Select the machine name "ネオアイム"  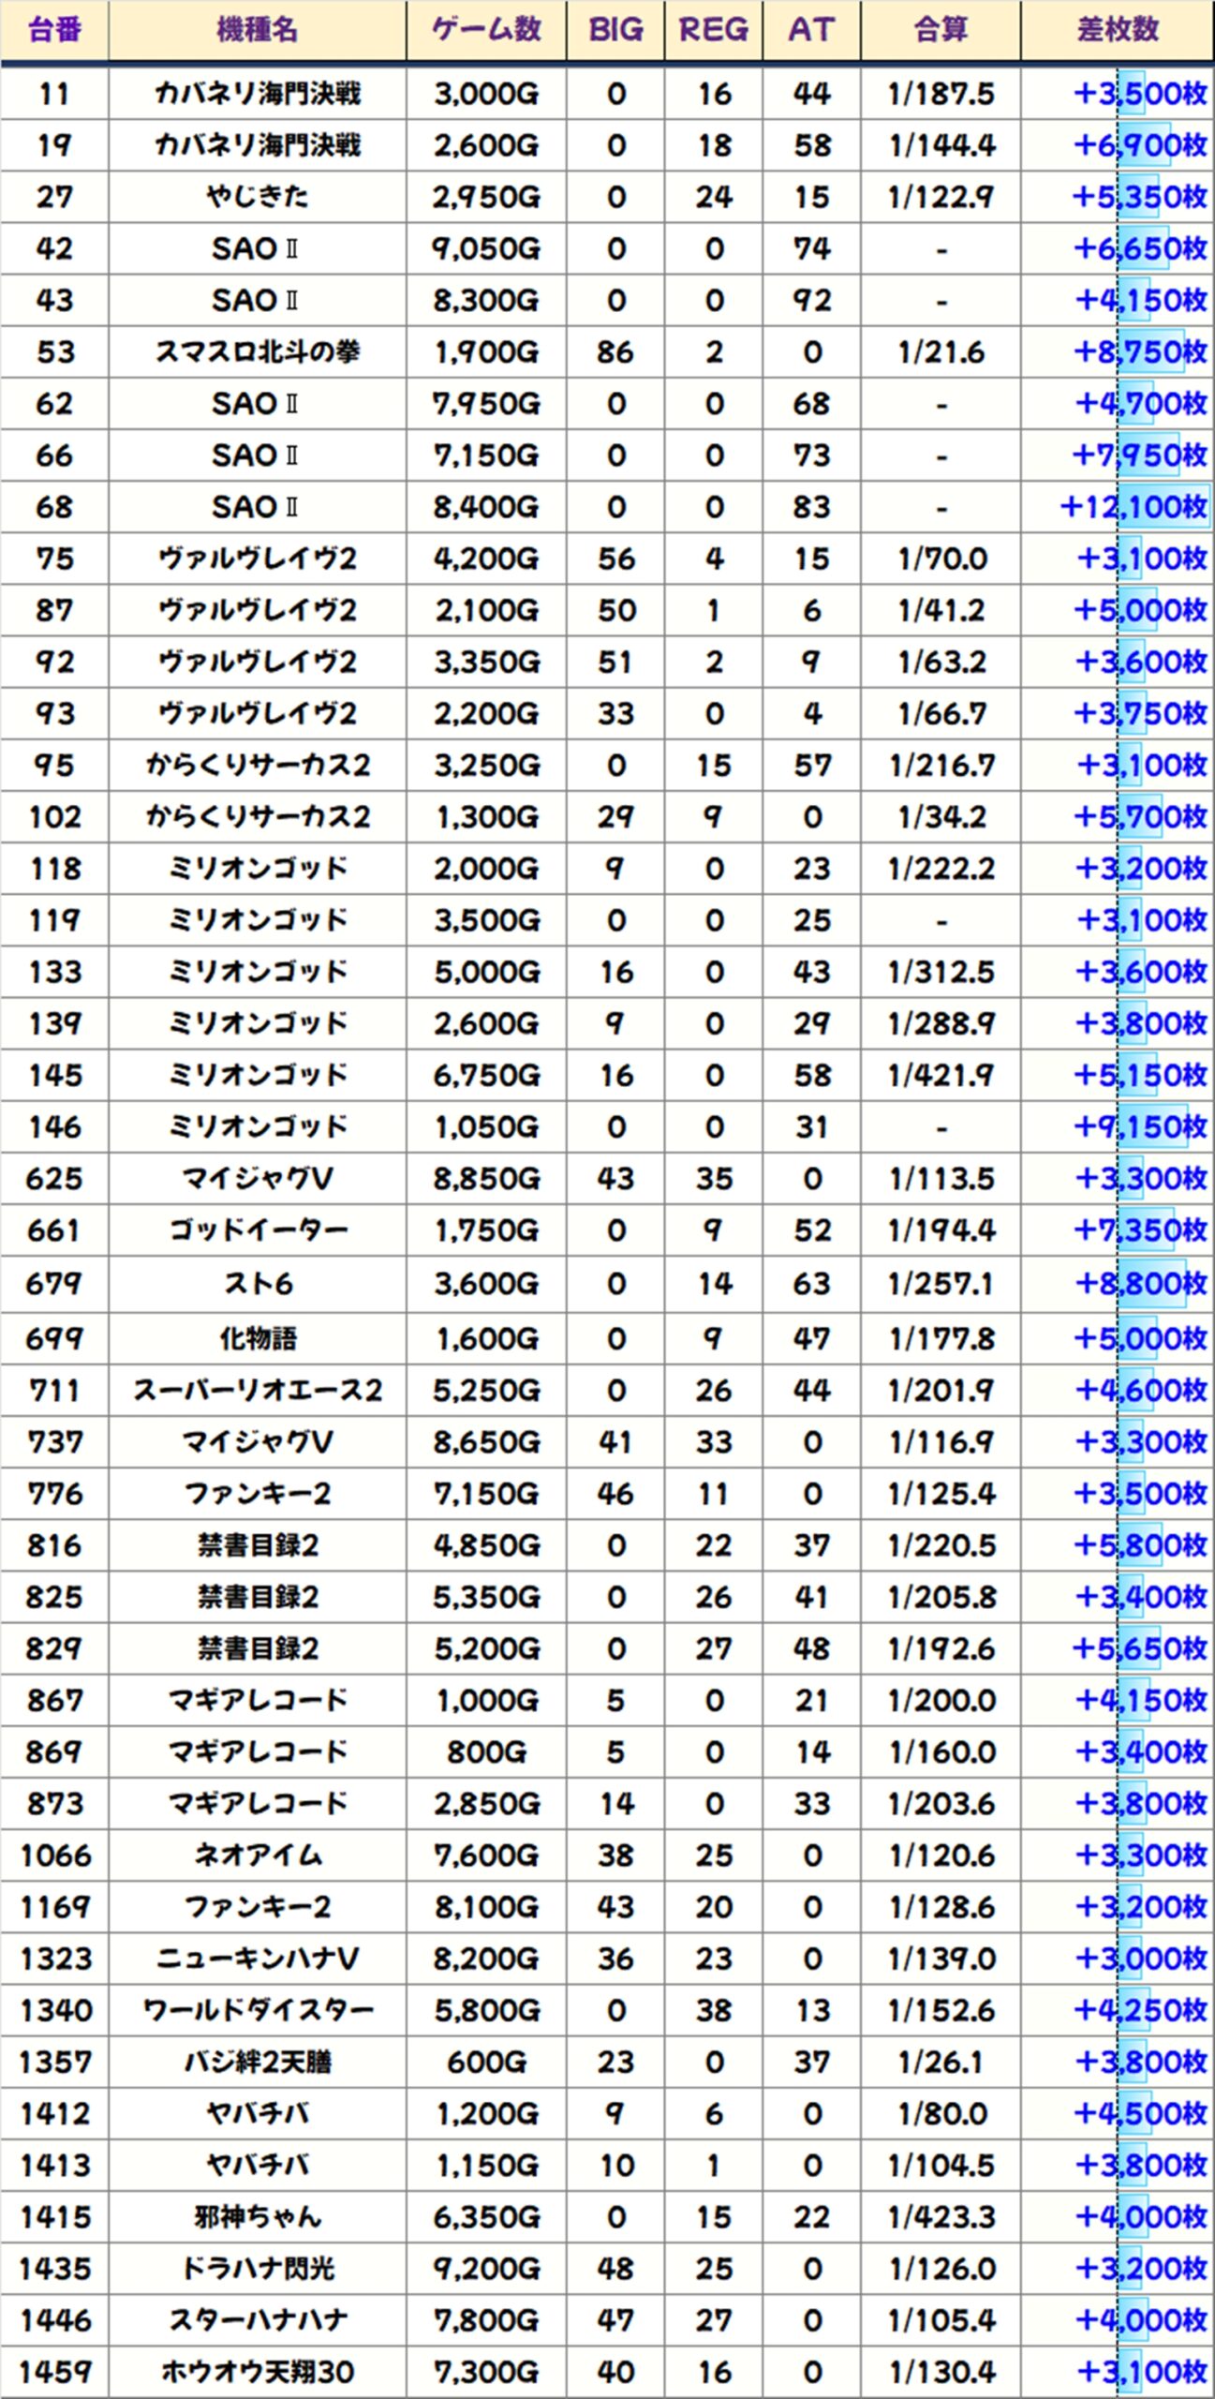(x=257, y=1855)
